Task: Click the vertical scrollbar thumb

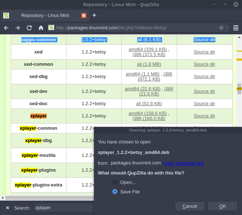Action: [239, 89]
